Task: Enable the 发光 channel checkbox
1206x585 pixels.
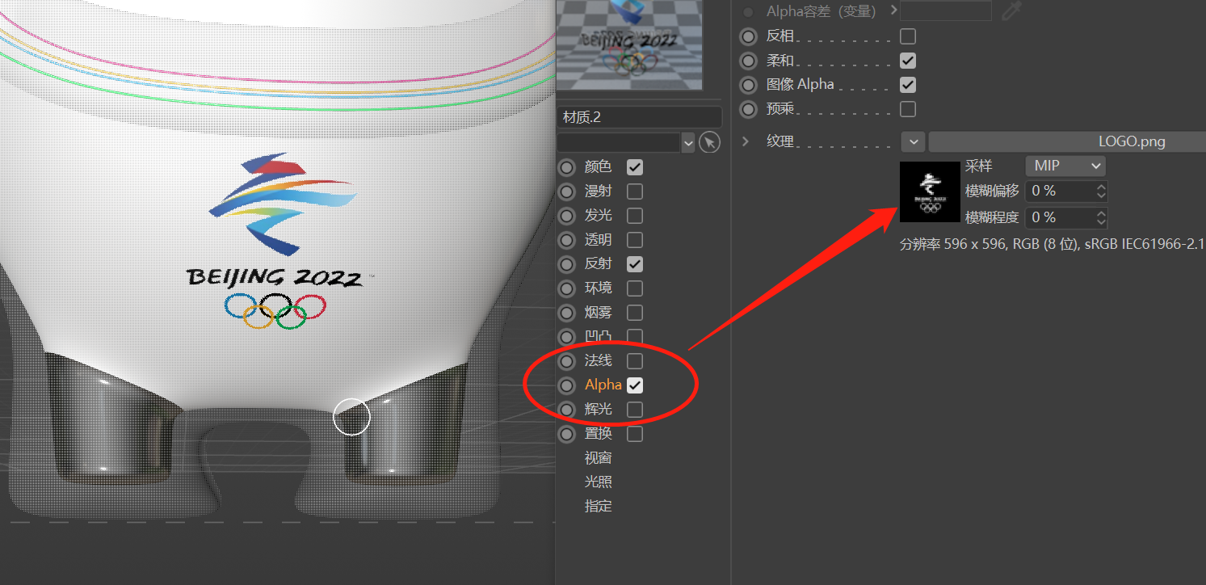Action: pyautogui.click(x=635, y=216)
